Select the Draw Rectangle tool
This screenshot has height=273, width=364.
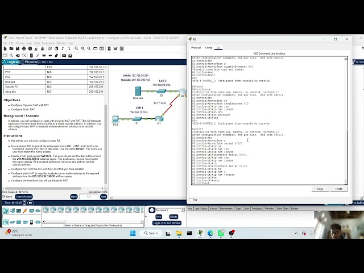click(x=44, y=56)
